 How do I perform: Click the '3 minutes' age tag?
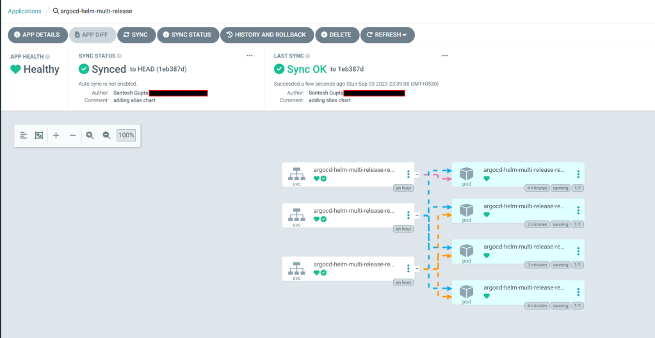(x=537, y=265)
